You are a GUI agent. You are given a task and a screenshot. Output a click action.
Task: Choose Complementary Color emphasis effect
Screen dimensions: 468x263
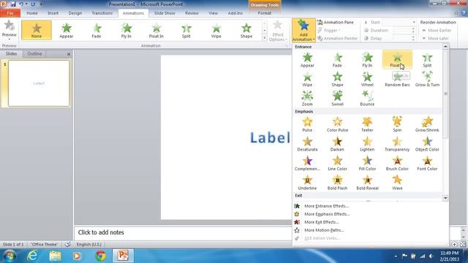[307, 163]
